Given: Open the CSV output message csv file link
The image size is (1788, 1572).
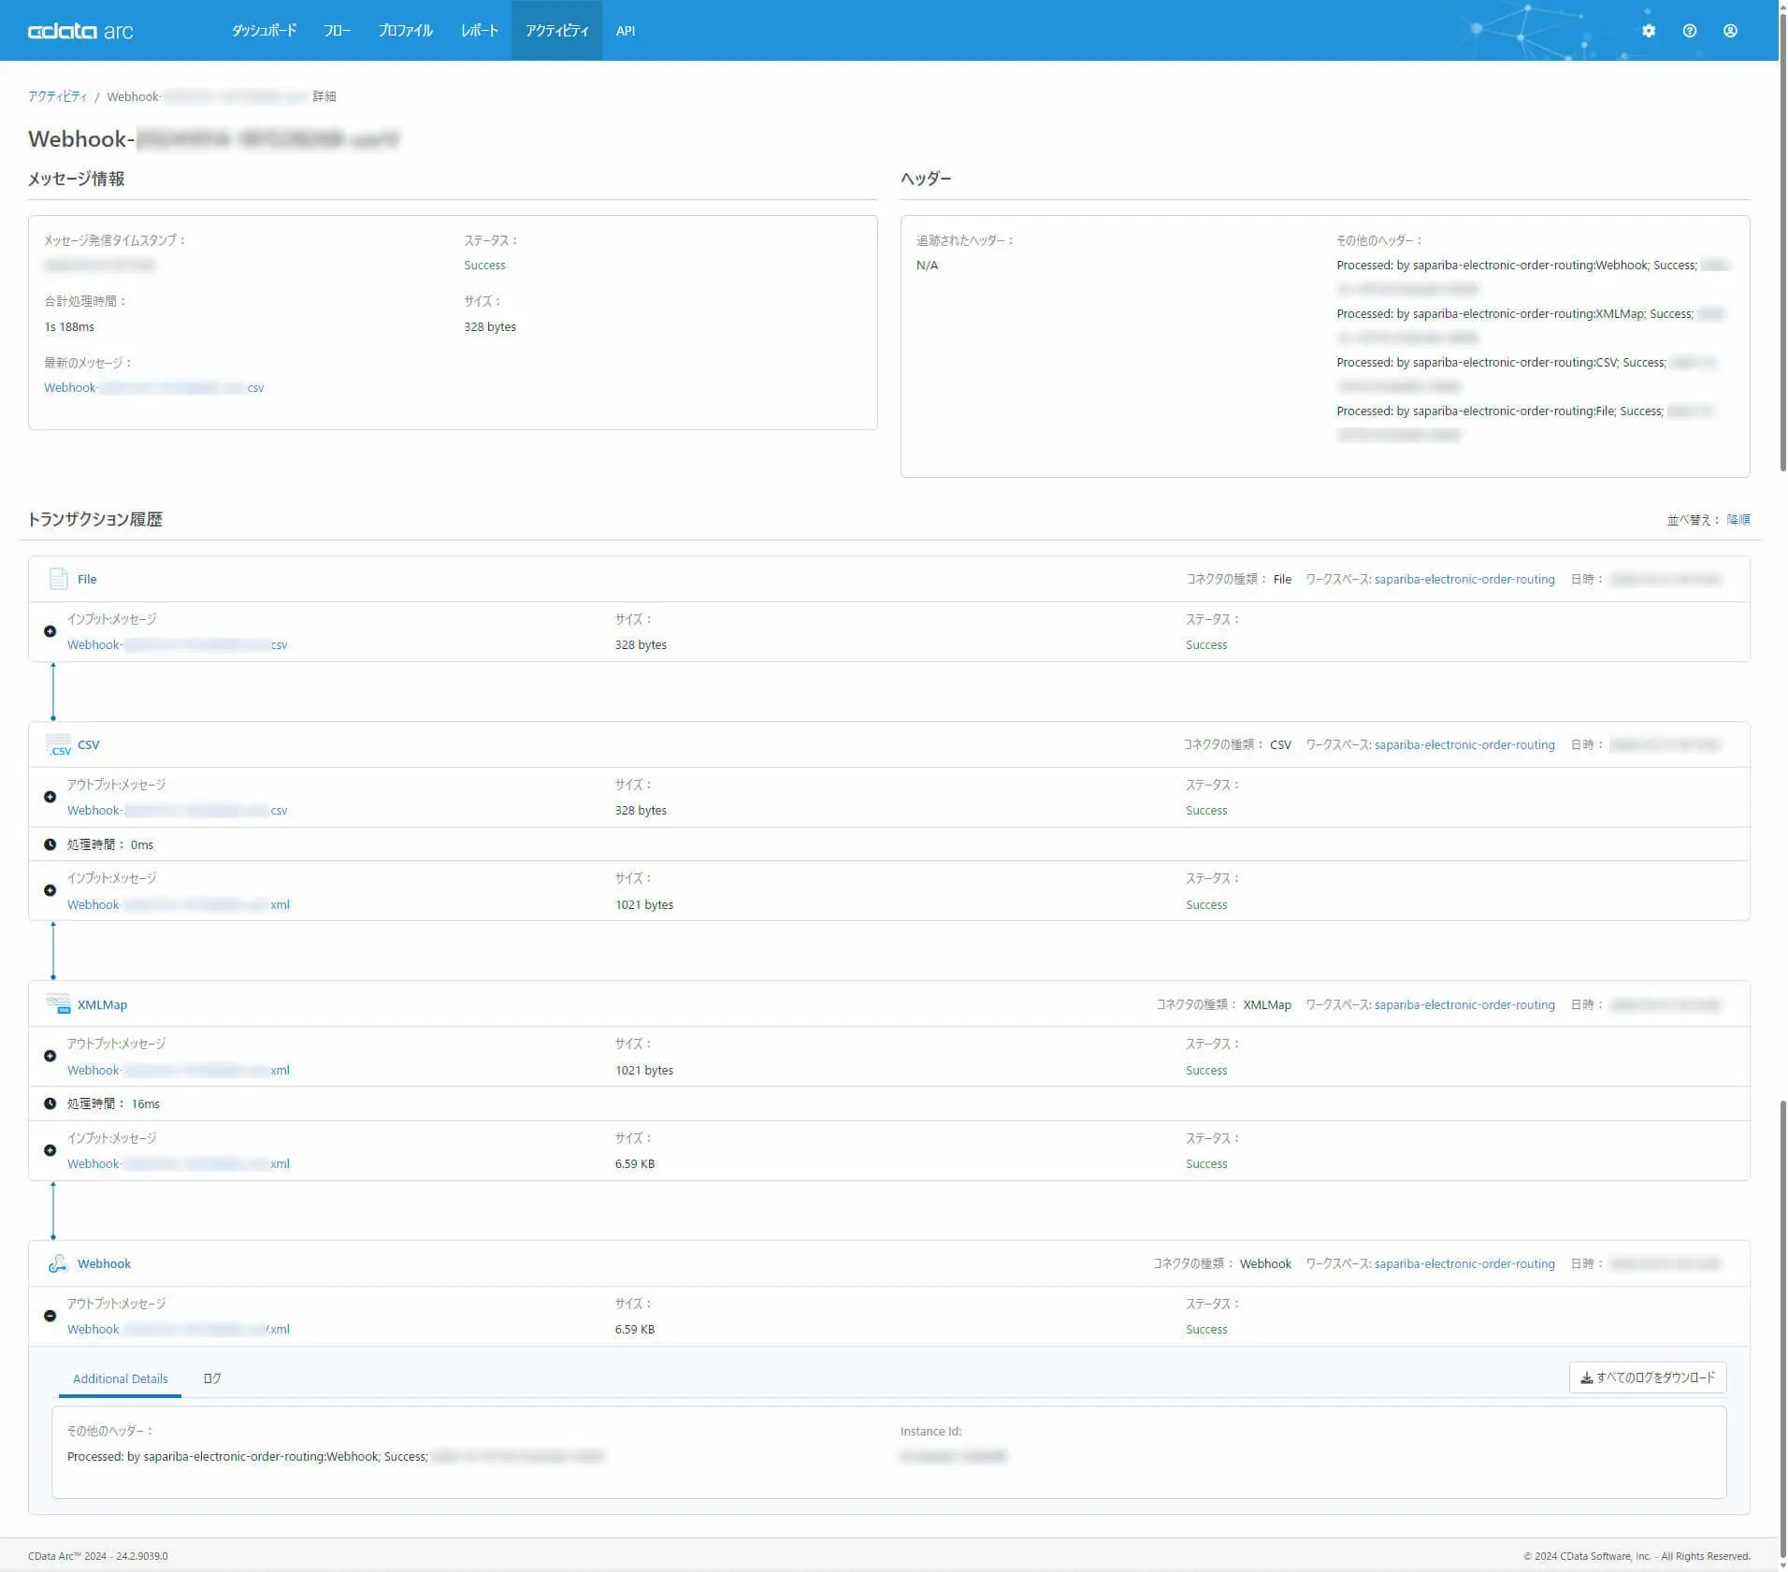Looking at the screenshot, I should (177, 810).
